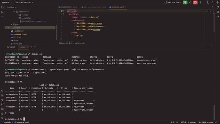
Task: Switch to application.properties editor tab
Action: [93, 7]
